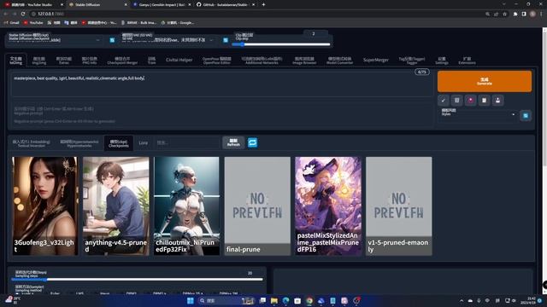Switch to the GitHub browser tab
Image resolution: width=547 pixels, height=307 pixels.
click(x=226, y=4)
